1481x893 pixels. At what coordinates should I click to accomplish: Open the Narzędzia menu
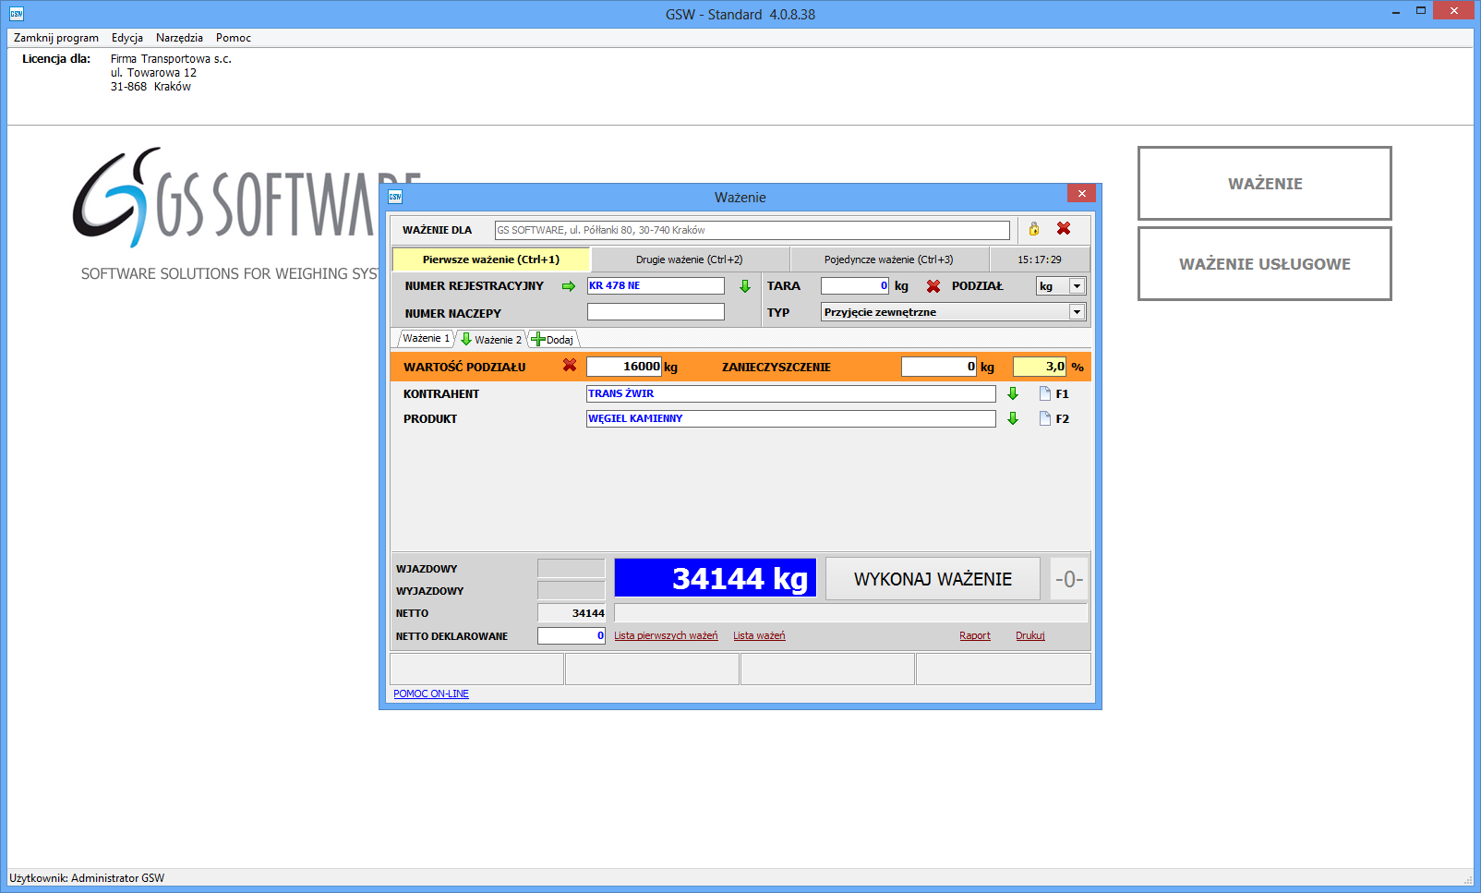point(179,38)
